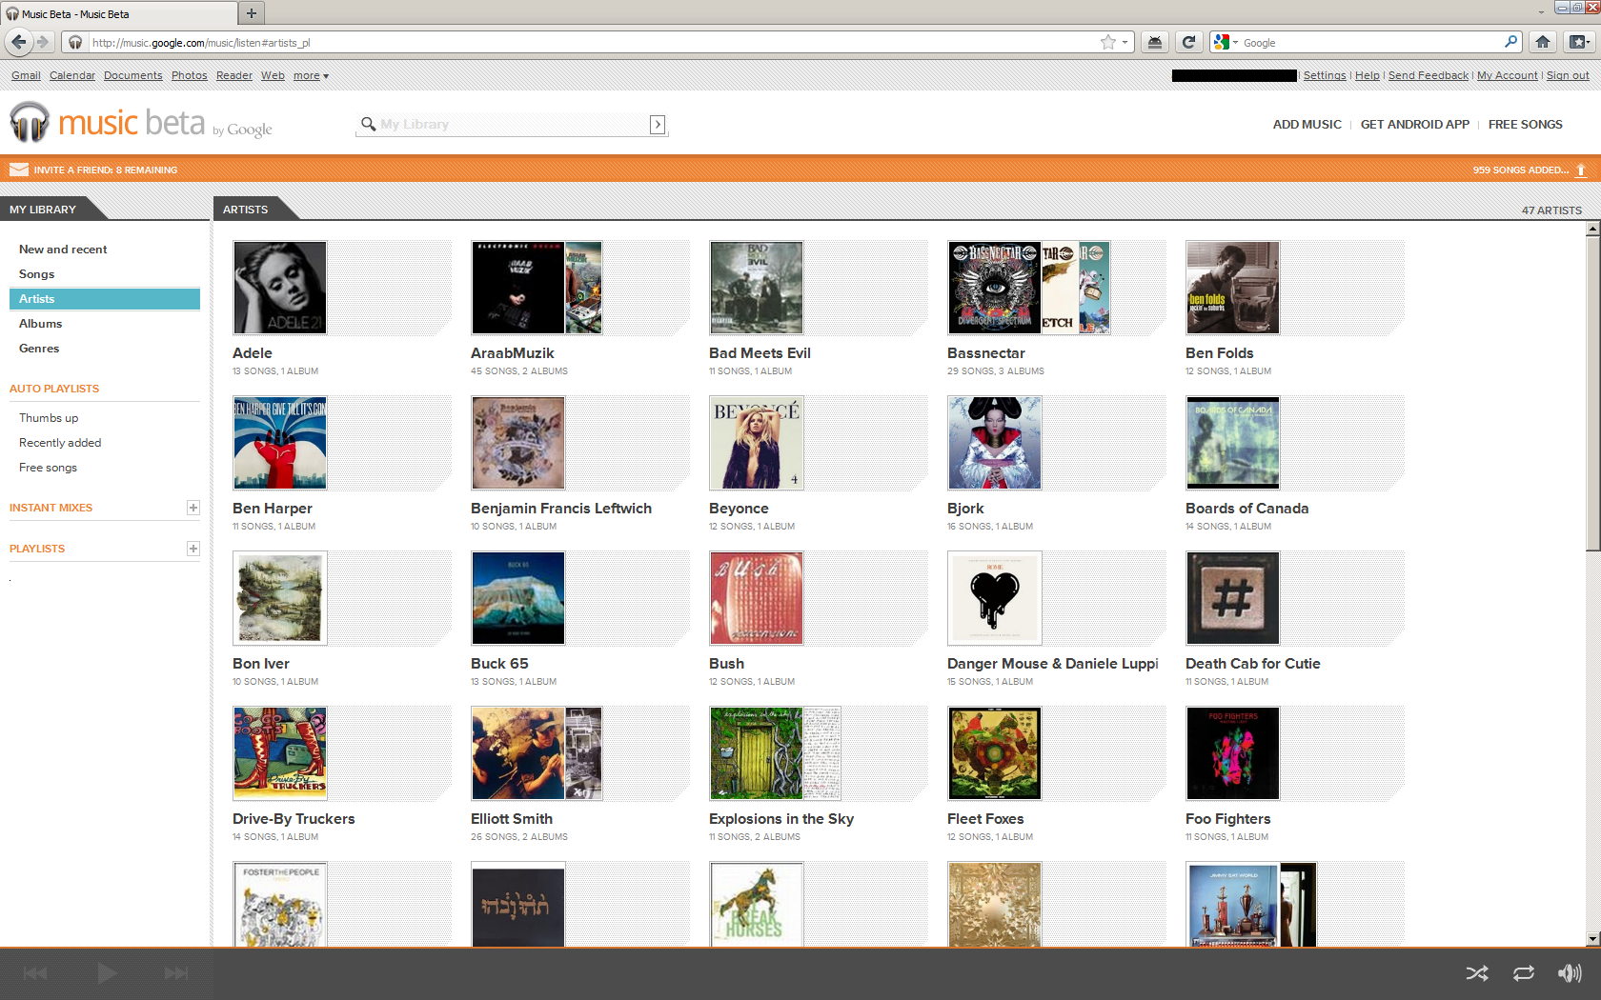Reload the page with the refresh icon
This screenshot has width=1601, height=1000.
pos(1187,42)
